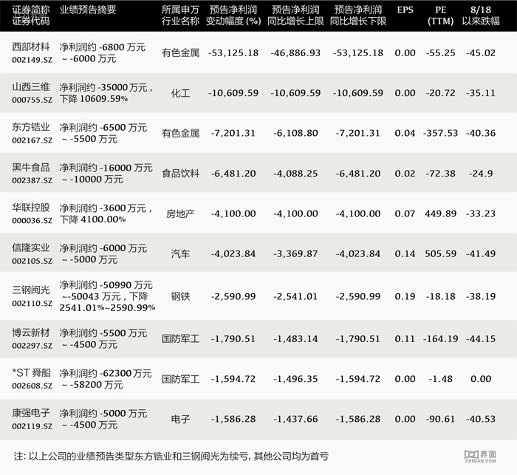The image size is (517, 475).
Task: Select stock code 002167.SZ
Action: click(32, 140)
